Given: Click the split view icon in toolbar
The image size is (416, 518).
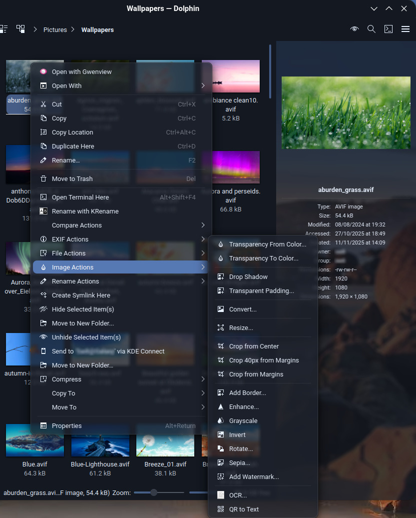Looking at the screenshot, I should click(x=20, y=29).
